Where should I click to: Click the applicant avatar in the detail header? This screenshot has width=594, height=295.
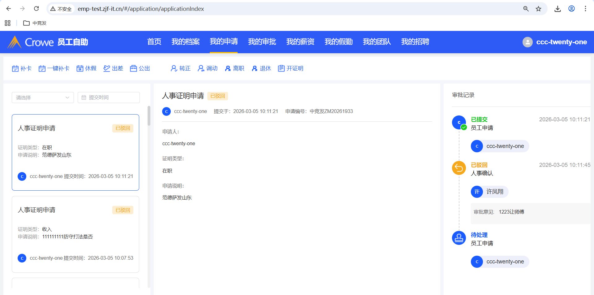166,111
